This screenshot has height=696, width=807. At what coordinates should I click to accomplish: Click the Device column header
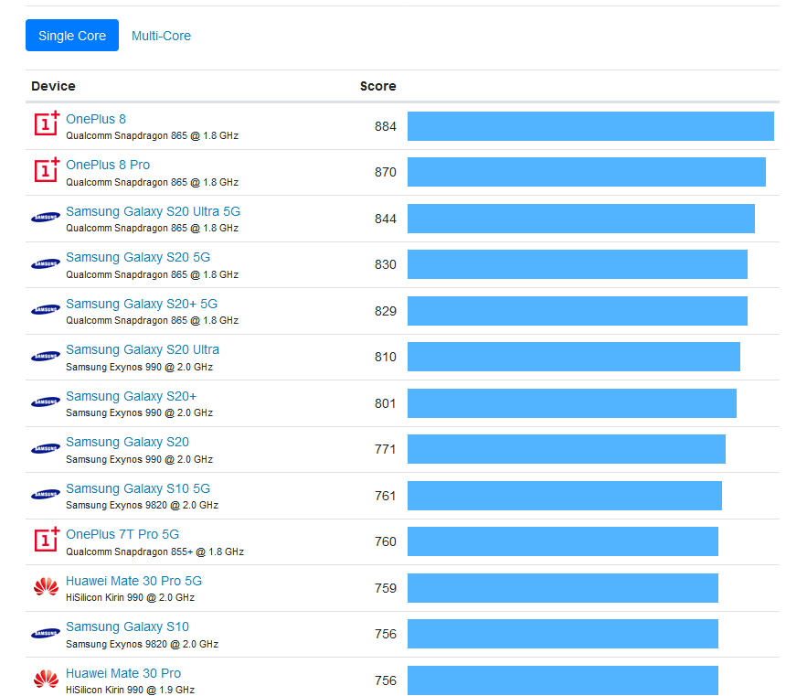(x=53, y=86)
